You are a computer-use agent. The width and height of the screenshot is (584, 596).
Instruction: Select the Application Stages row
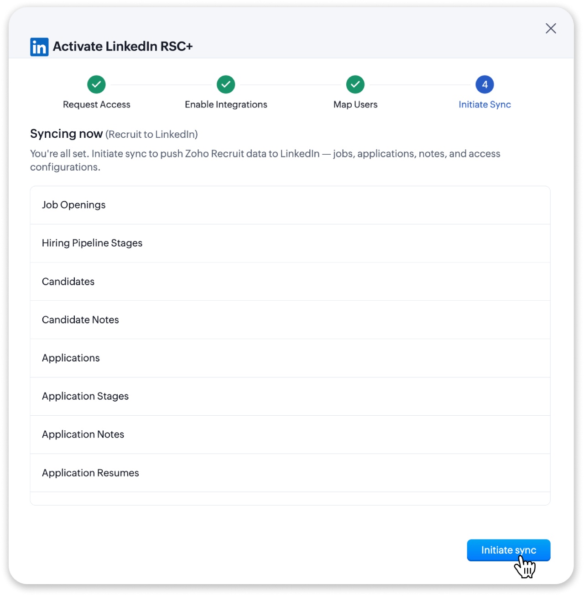[290, 397]
